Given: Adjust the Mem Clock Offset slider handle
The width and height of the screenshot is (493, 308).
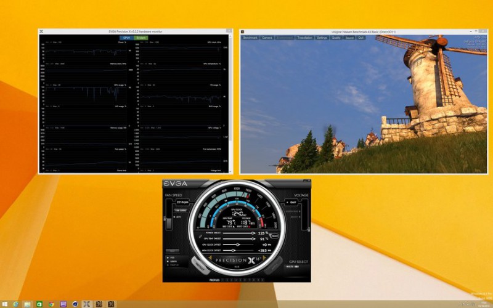Looking at the screenshot, I should click(233, 251).
